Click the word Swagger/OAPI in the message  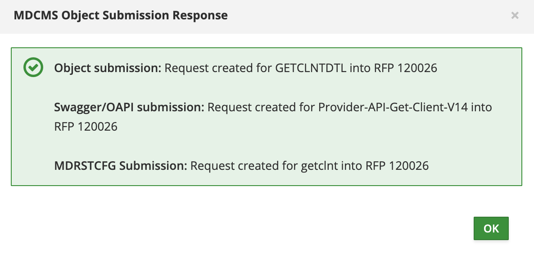point(94,107)
